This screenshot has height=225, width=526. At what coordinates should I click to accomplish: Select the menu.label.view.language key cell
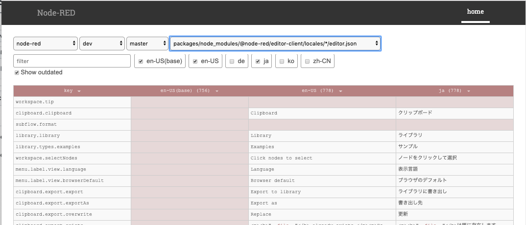pyautogui.click(x=72, y=170)
